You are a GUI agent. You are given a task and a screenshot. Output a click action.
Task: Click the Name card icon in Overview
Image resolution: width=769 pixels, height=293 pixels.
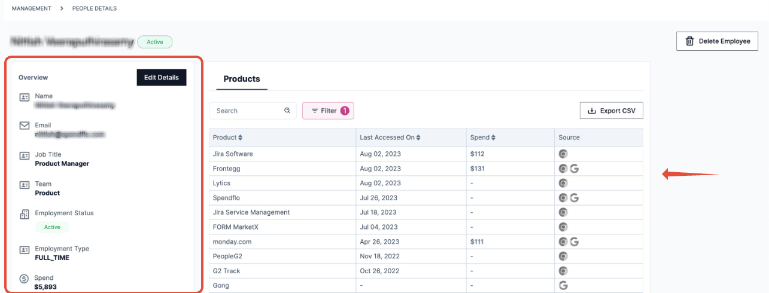point(25,97)
